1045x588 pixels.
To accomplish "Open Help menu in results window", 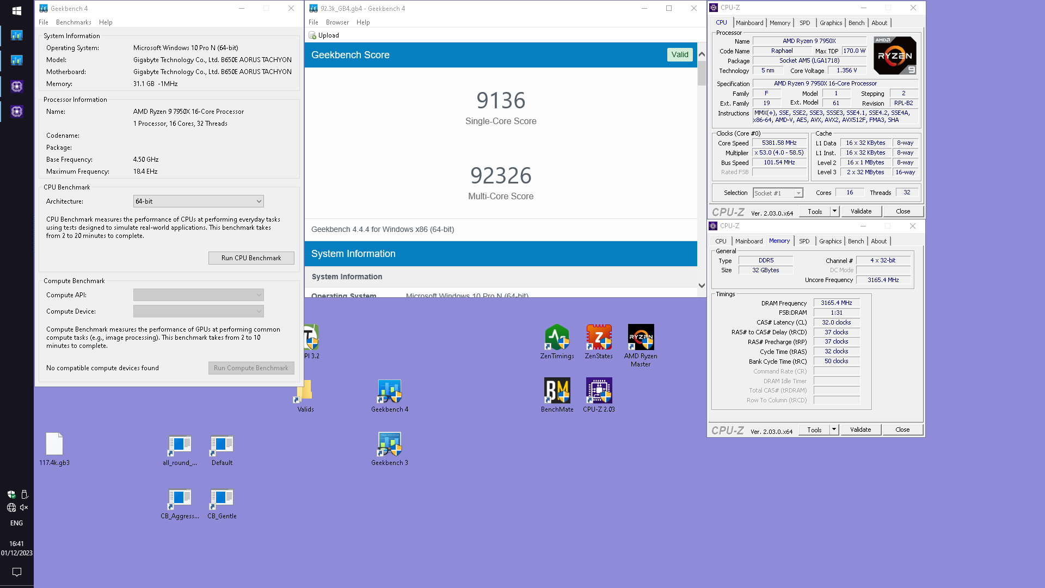I will tap(363, 22).
